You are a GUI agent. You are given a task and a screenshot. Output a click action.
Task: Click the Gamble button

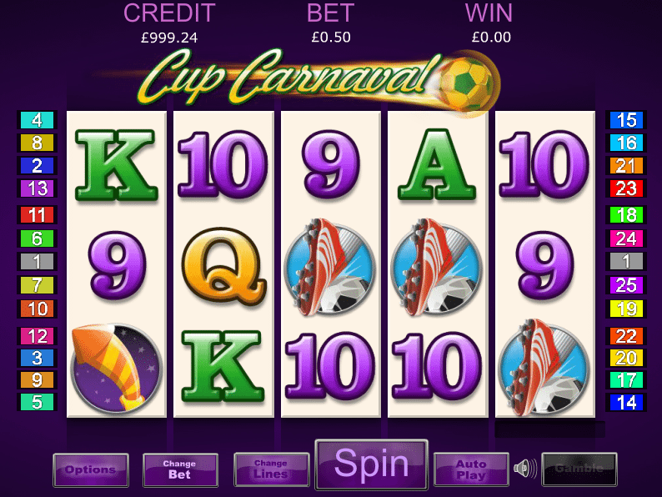point(579,469)
